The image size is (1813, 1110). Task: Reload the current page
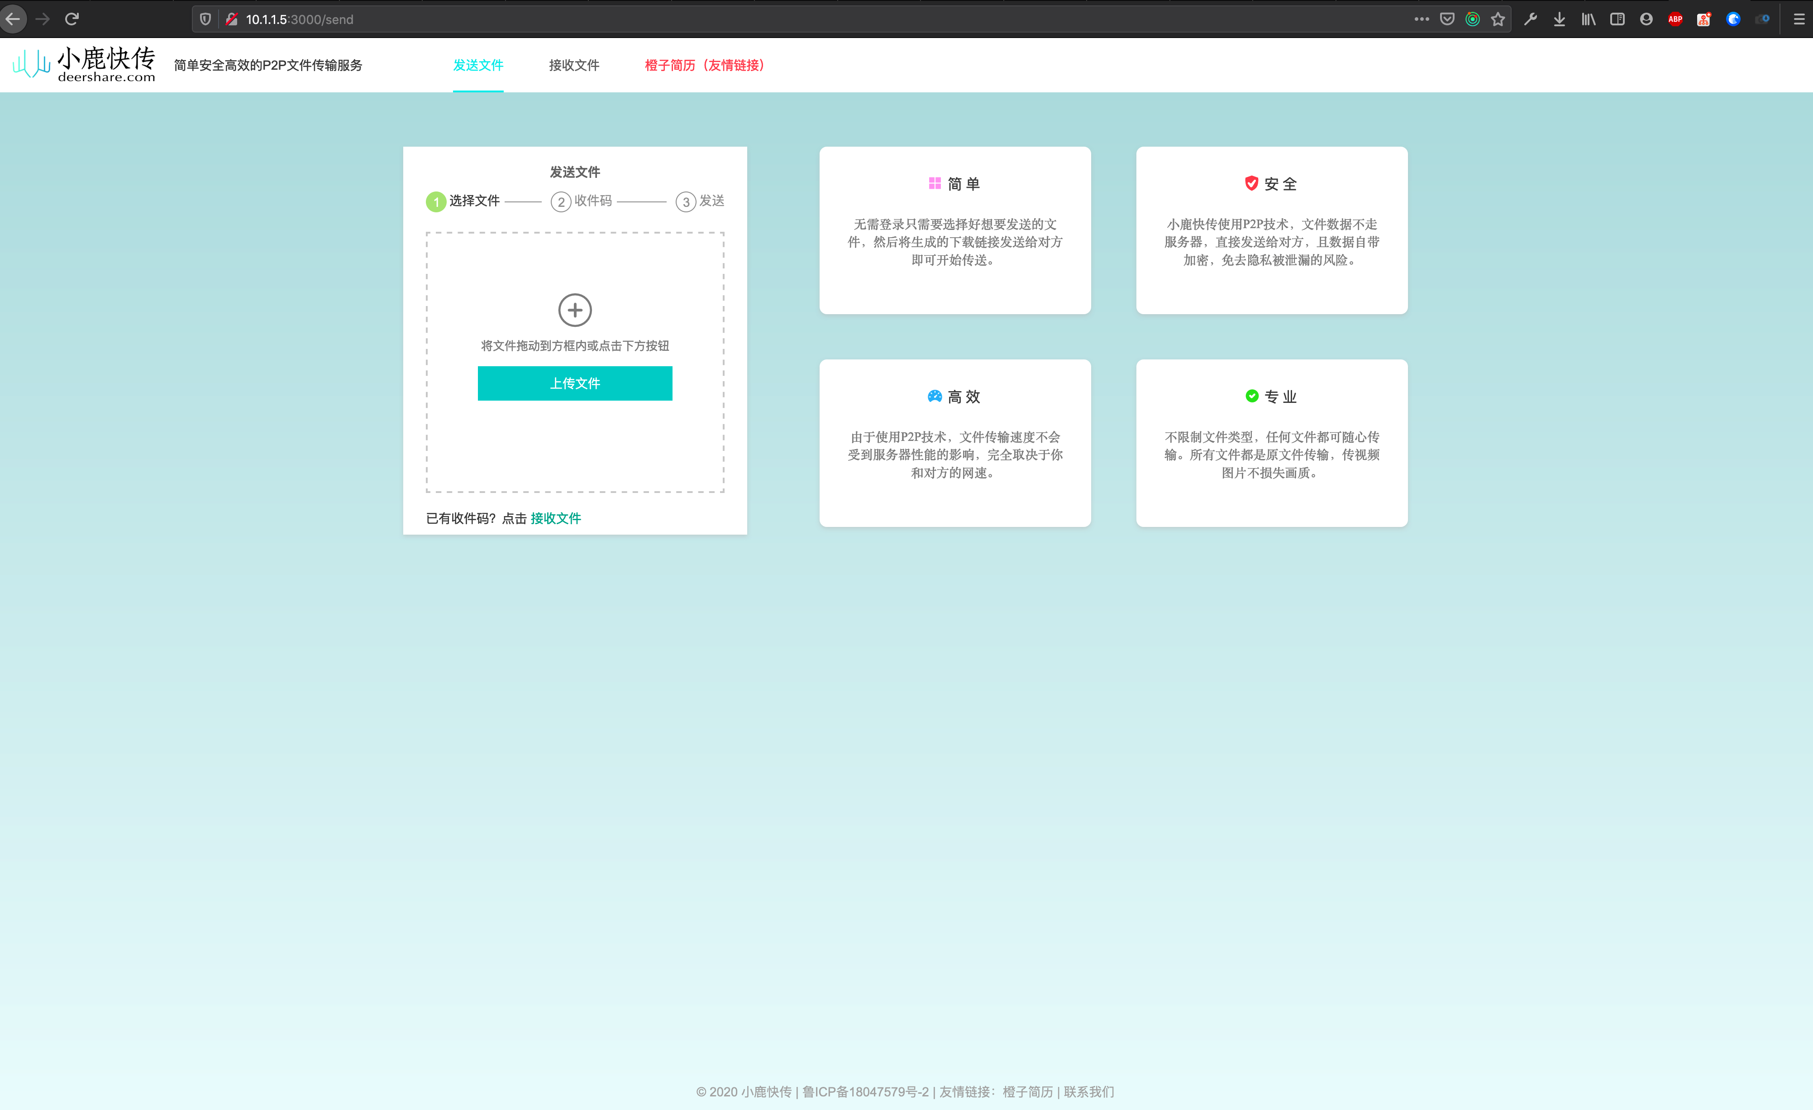pyautogui.click(x=72, y=19)
